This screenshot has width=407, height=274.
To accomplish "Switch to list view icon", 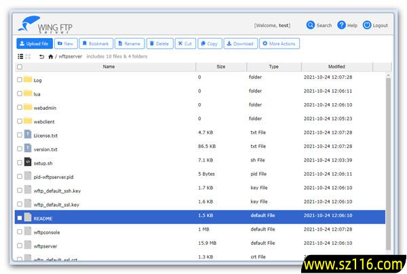I will point(20,56).
